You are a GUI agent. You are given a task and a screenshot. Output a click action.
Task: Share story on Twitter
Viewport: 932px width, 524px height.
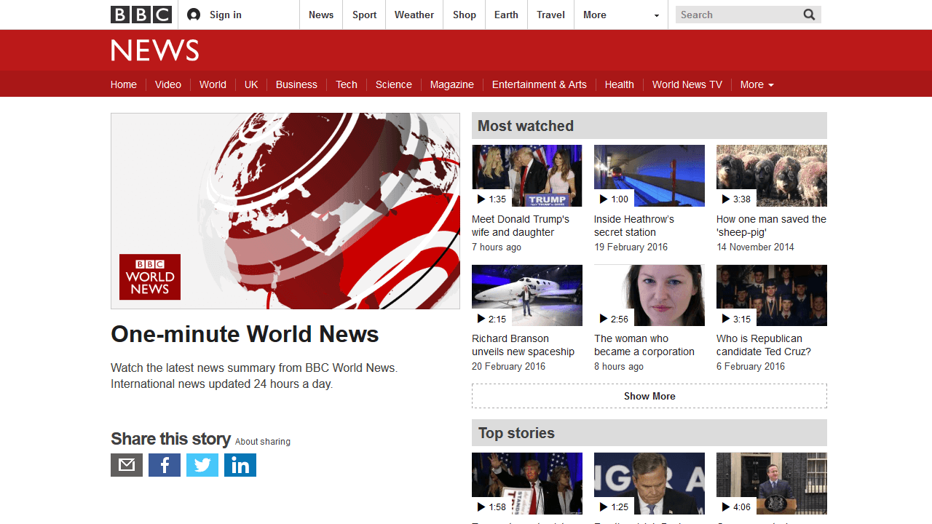202,465
